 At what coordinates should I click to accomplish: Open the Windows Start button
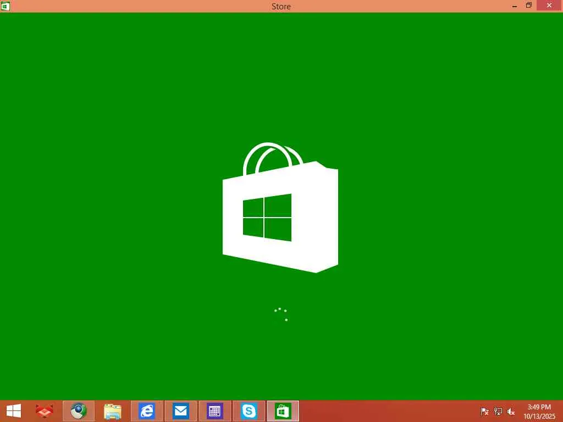pos(14,411)
